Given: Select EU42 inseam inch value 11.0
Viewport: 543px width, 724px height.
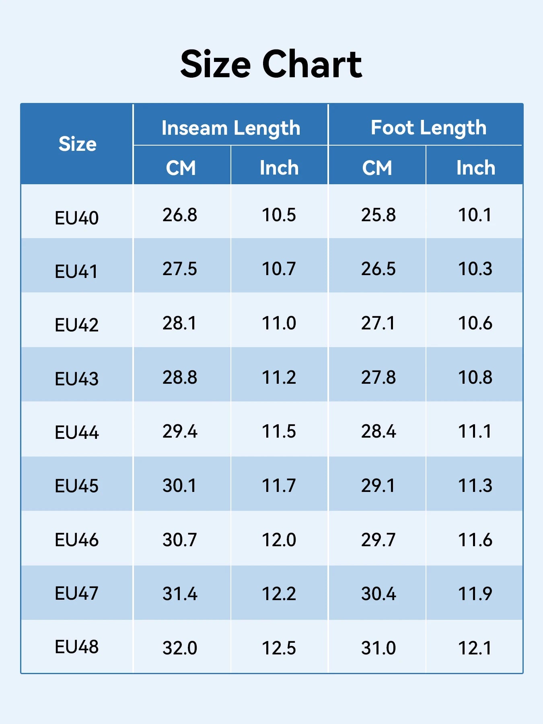Looking at the screenshot, I should pos(279,323).
